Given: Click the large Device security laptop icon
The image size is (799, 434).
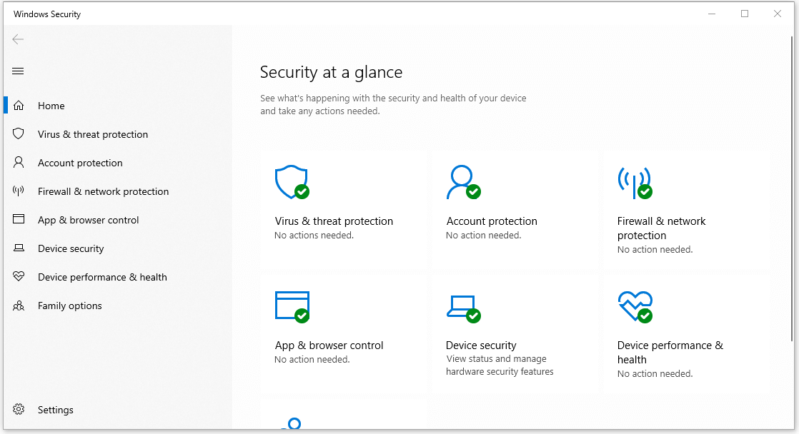Looking at the screenshot, I should (x=463, y=309).
